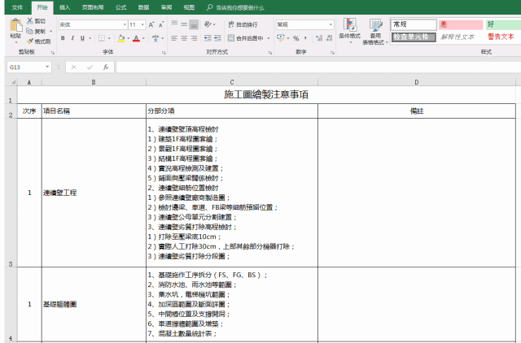This screenshot has height=343, width=521.
Task: Click the Copy (复制) icon
Action: coord(30,31)
